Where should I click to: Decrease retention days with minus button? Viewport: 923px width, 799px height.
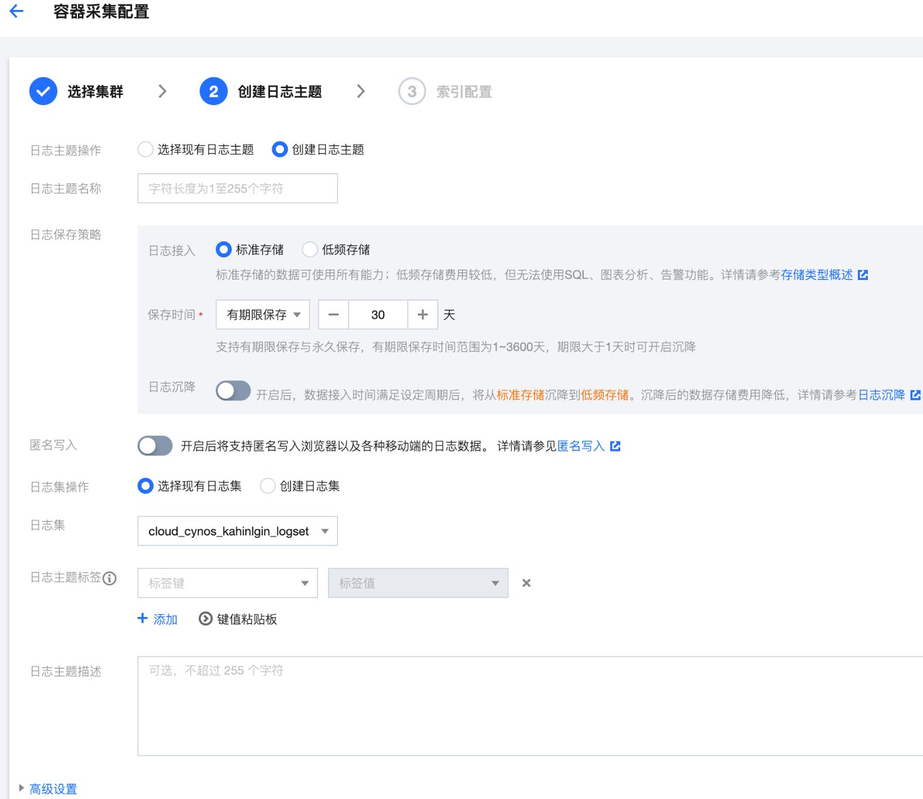[333, 315]
